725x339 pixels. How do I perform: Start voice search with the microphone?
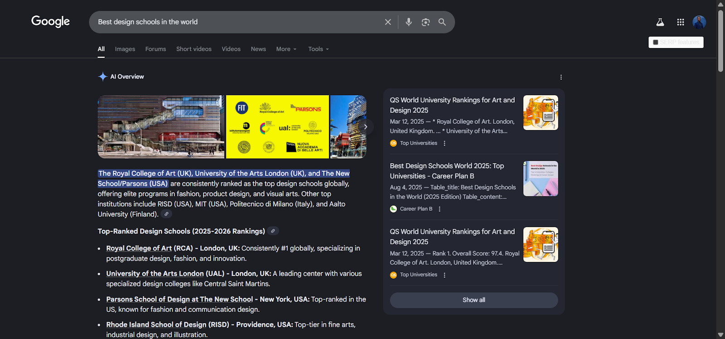[409, 22]
